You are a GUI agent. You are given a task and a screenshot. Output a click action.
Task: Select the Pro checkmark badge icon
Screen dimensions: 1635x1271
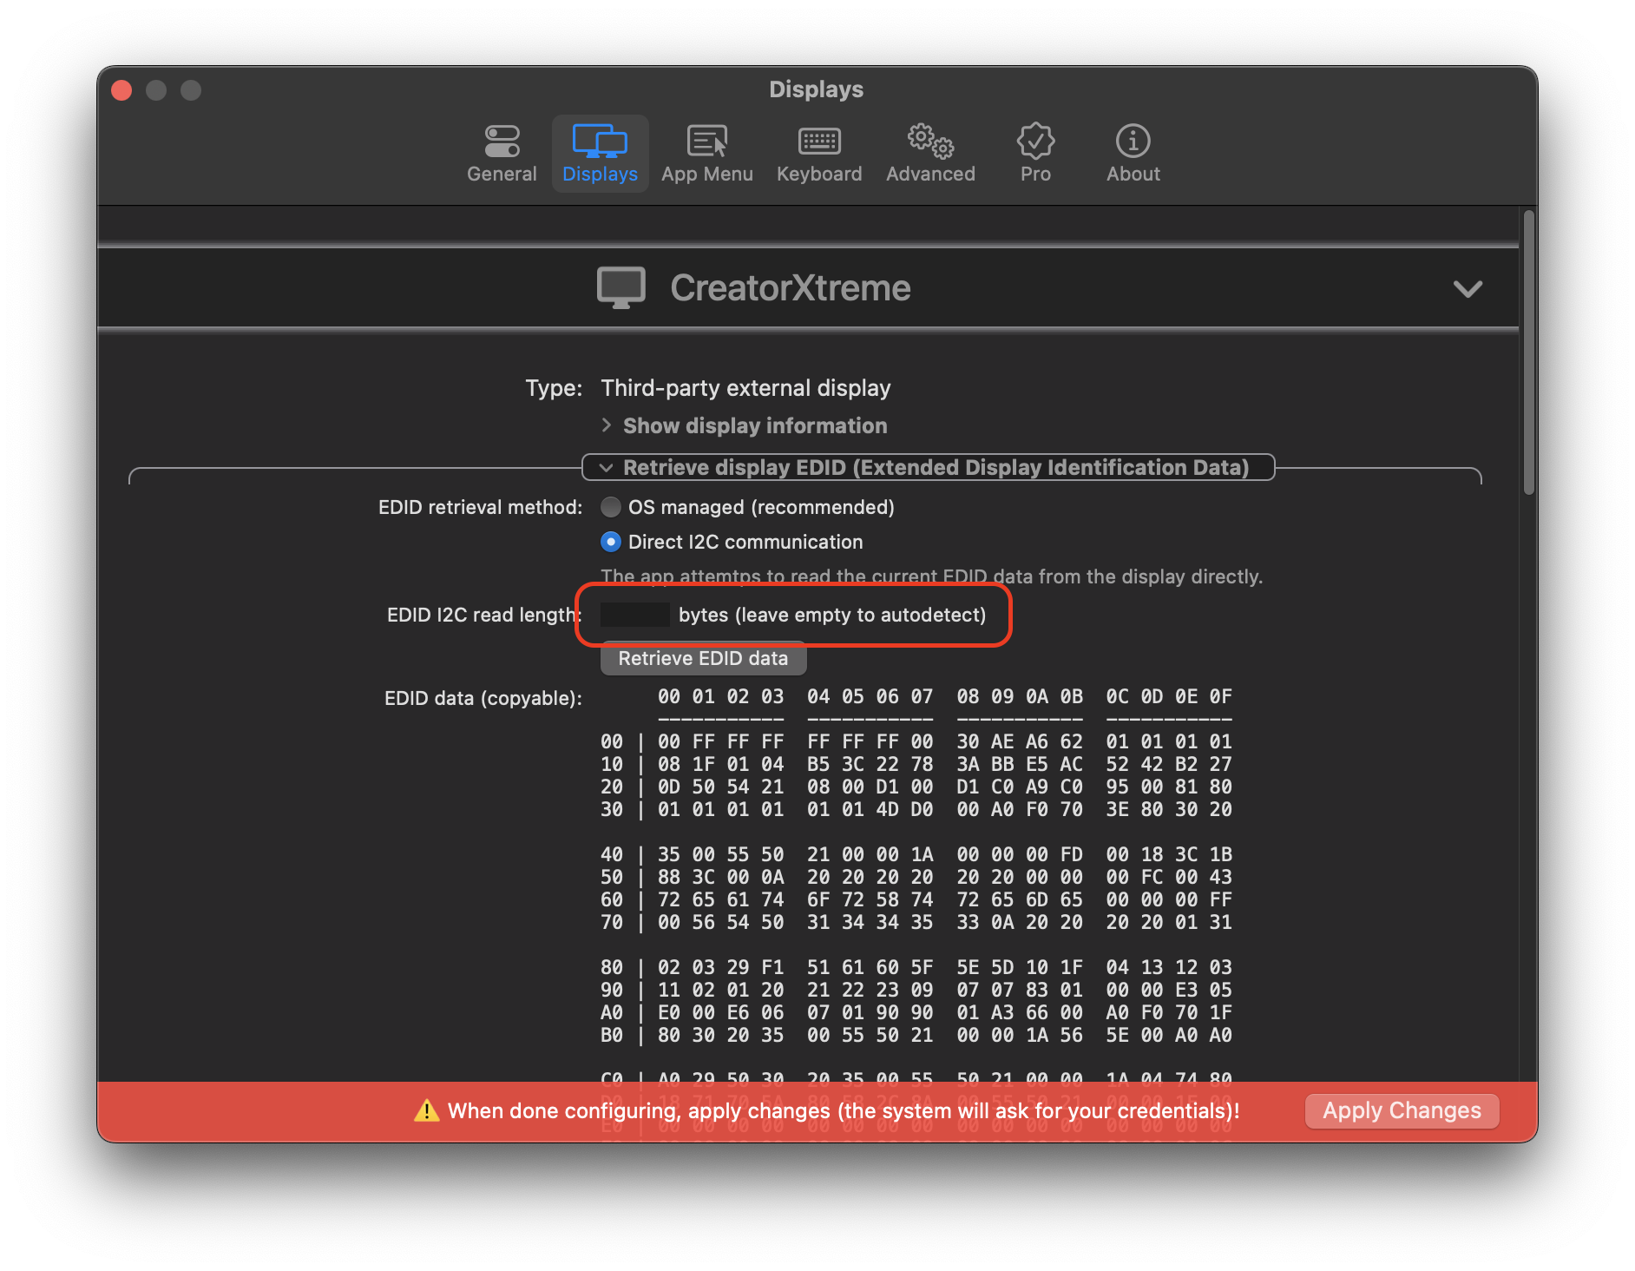pos(1034,141)
